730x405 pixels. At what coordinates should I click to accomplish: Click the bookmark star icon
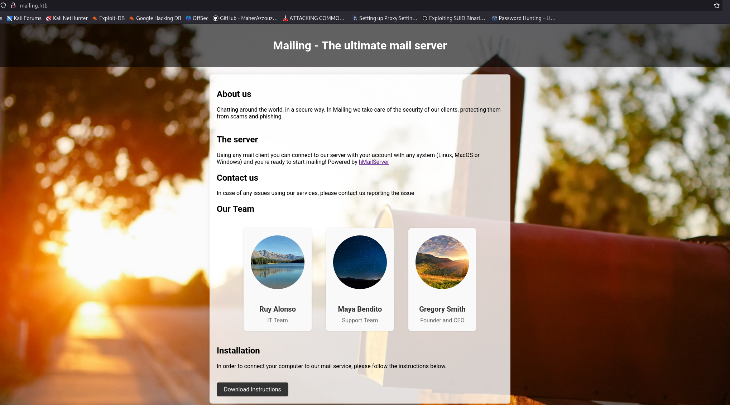click(x=716, y=5)
